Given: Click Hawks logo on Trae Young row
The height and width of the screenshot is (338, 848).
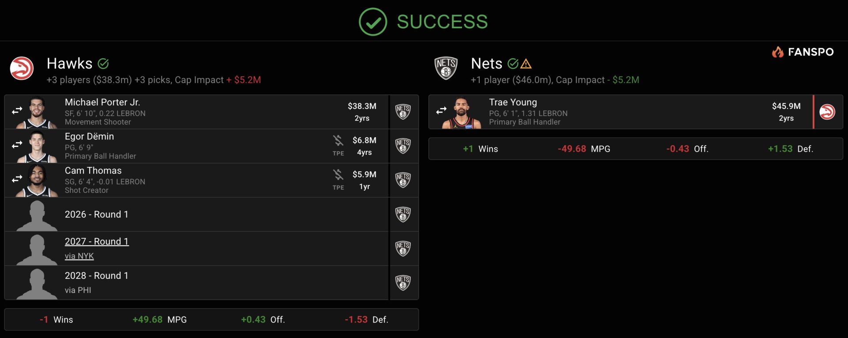Looking at the screenshot, I should click(827, 112).
